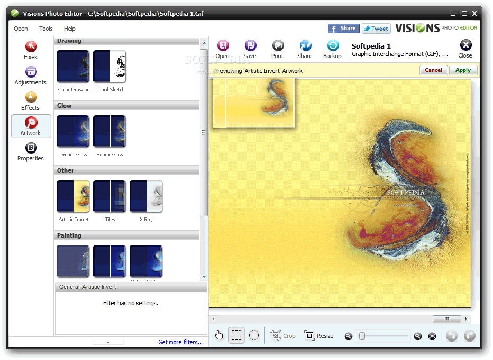Viewport: 493px width, 360px height.
Task: Click the Drawing section header
Action: [127, 41]
